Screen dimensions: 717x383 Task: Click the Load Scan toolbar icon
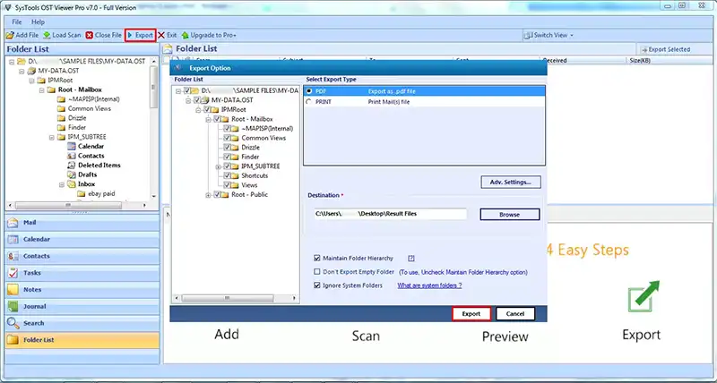[x=47, y=35]
